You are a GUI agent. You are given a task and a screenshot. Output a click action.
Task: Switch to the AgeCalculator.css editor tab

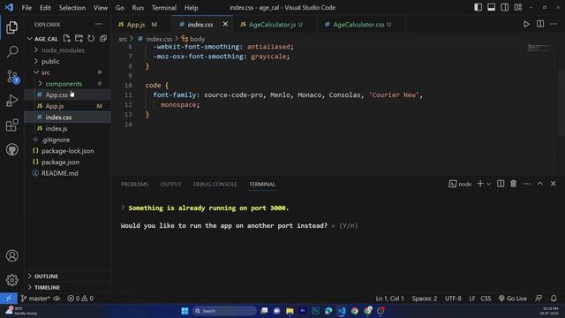point(358,25)
